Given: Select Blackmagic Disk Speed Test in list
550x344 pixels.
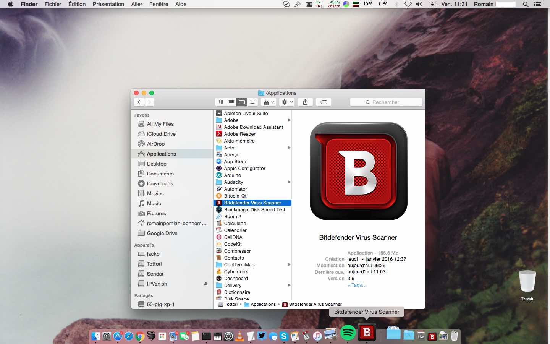Looking at the screenshot, I should 254,210.
